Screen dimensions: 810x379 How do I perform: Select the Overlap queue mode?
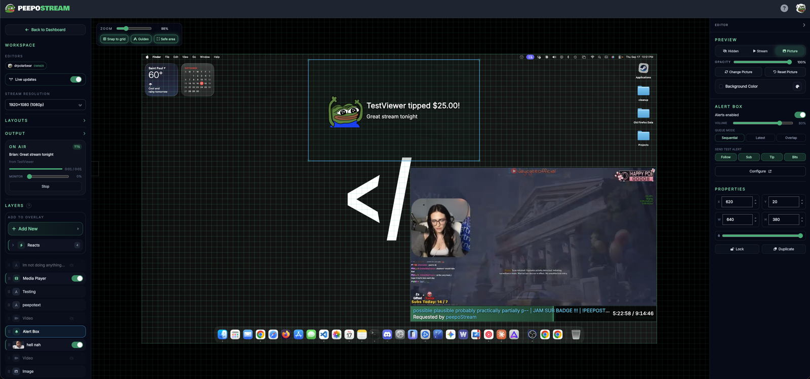click(x=791, y=138)
